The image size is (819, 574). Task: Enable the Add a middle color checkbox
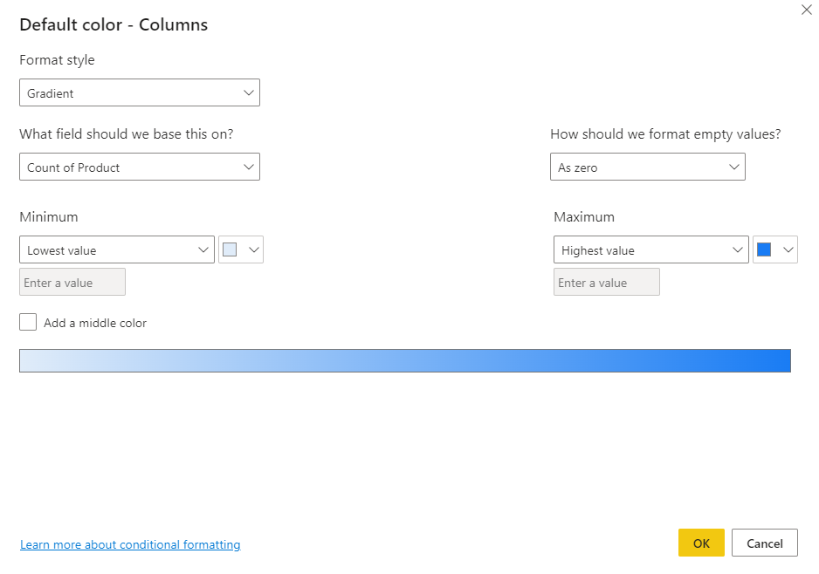point(28,322)
